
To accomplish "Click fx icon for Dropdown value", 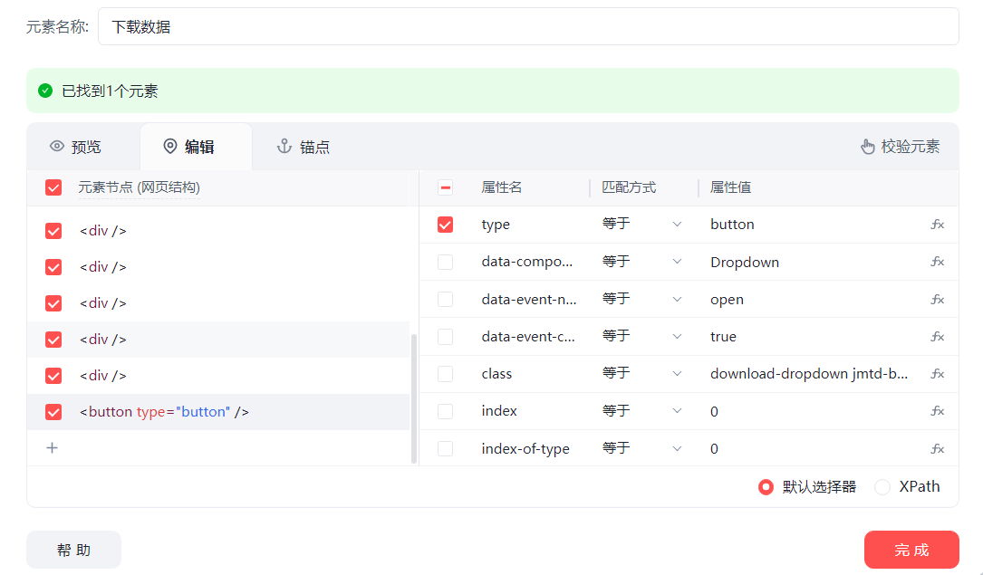I will tap(937, 262).
